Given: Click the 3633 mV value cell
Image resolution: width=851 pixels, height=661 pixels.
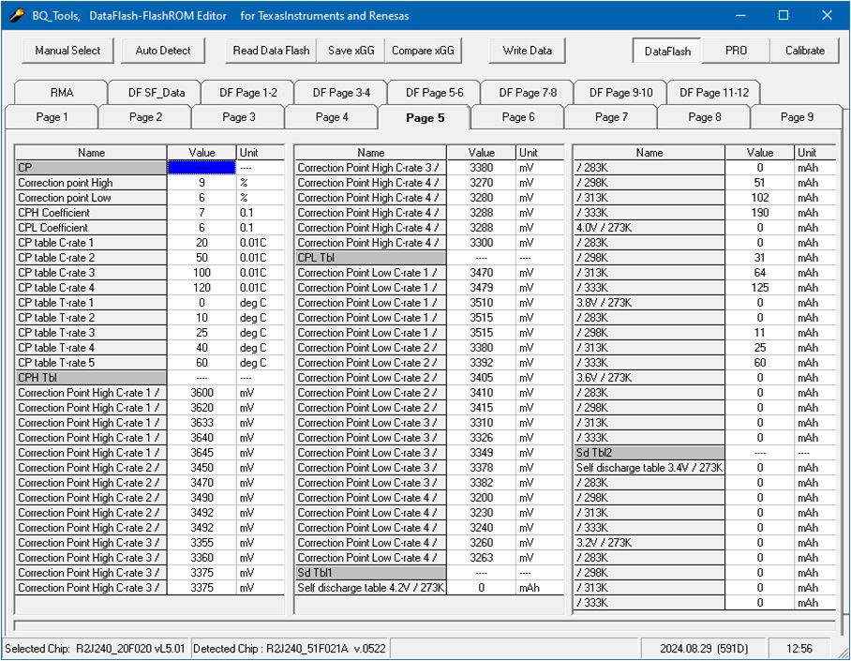Looking at the screenshot, I should 202,423.
